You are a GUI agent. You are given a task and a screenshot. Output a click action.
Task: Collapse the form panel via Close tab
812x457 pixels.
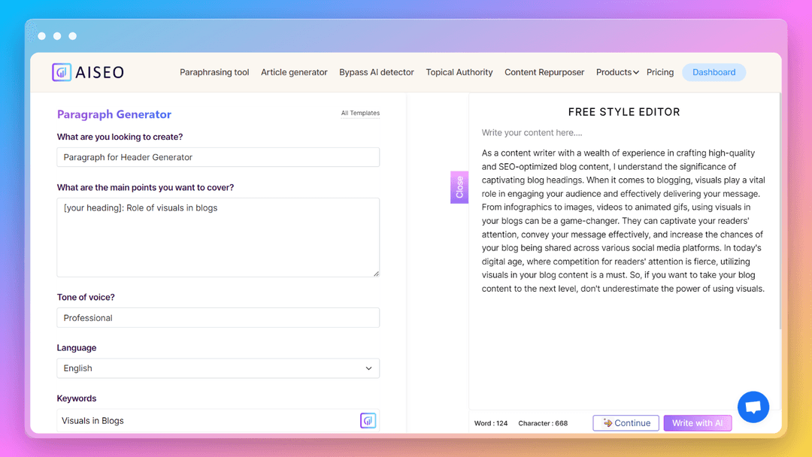coord(459,187)
